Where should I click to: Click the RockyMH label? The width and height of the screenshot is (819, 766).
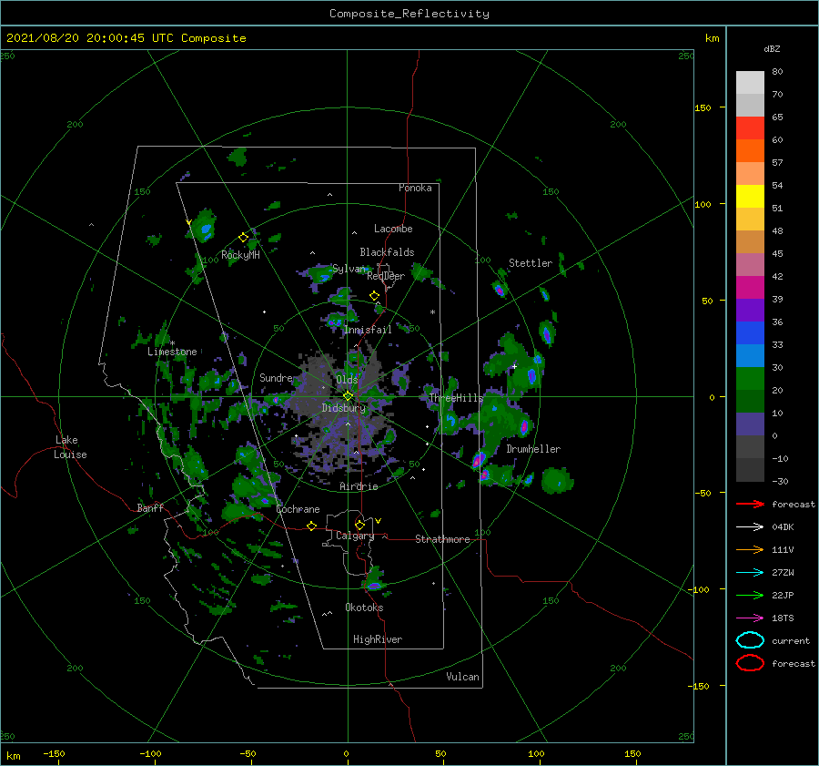pos(240,255)
